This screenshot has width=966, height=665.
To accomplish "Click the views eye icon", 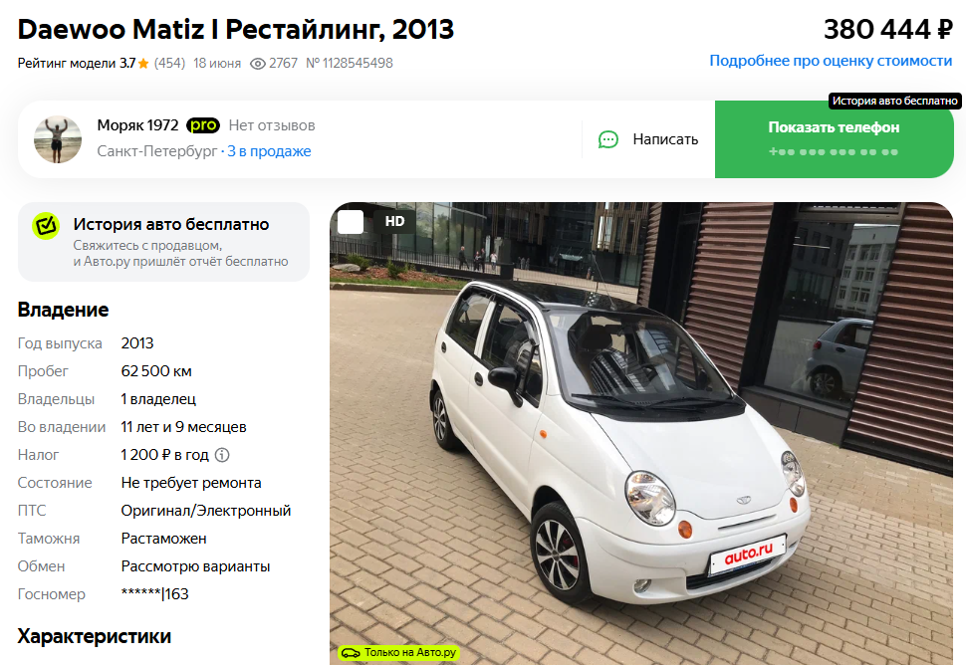I will [x=258, y=64].
